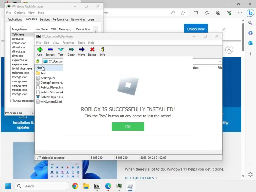The image size is (256, 192).
Task: Select the Move tool in 7-Zip
Action: point(81,51)
